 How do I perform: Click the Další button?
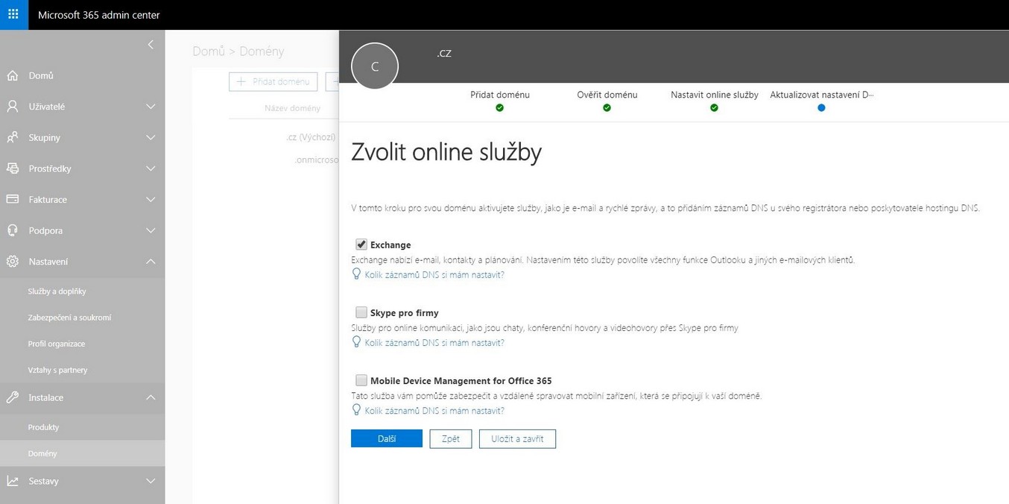(387, 439)
